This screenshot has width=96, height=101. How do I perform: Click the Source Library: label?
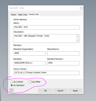20,69
